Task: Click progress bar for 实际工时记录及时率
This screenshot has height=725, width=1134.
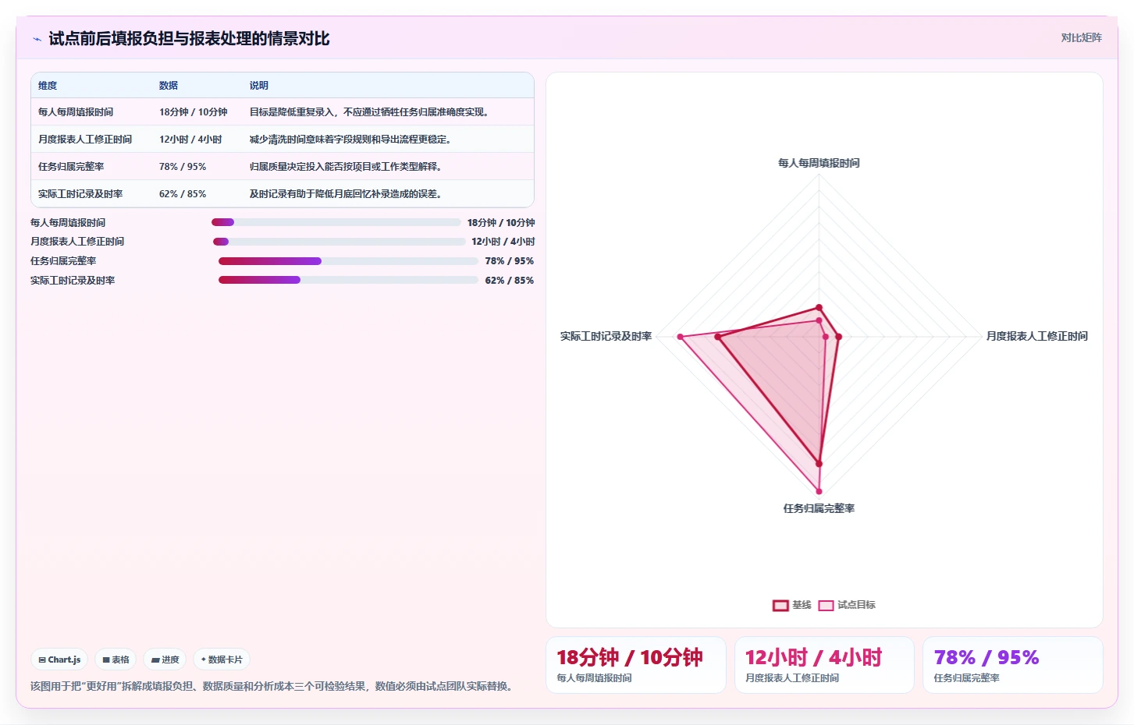Action: [x=348, y=280]
